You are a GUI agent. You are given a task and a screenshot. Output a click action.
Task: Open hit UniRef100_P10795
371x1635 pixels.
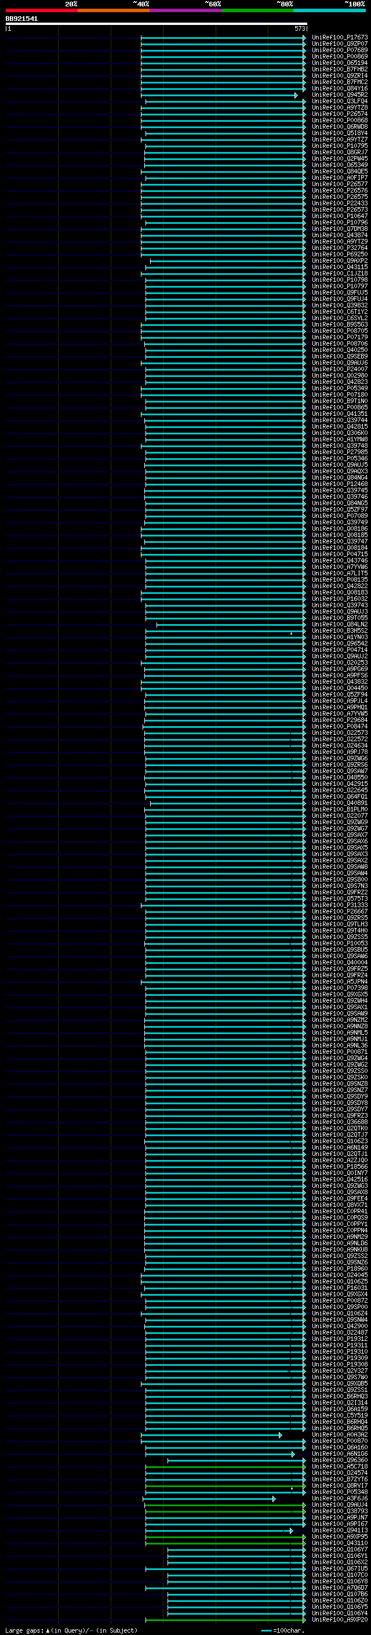pyautogui.click(x=340, y=146)
